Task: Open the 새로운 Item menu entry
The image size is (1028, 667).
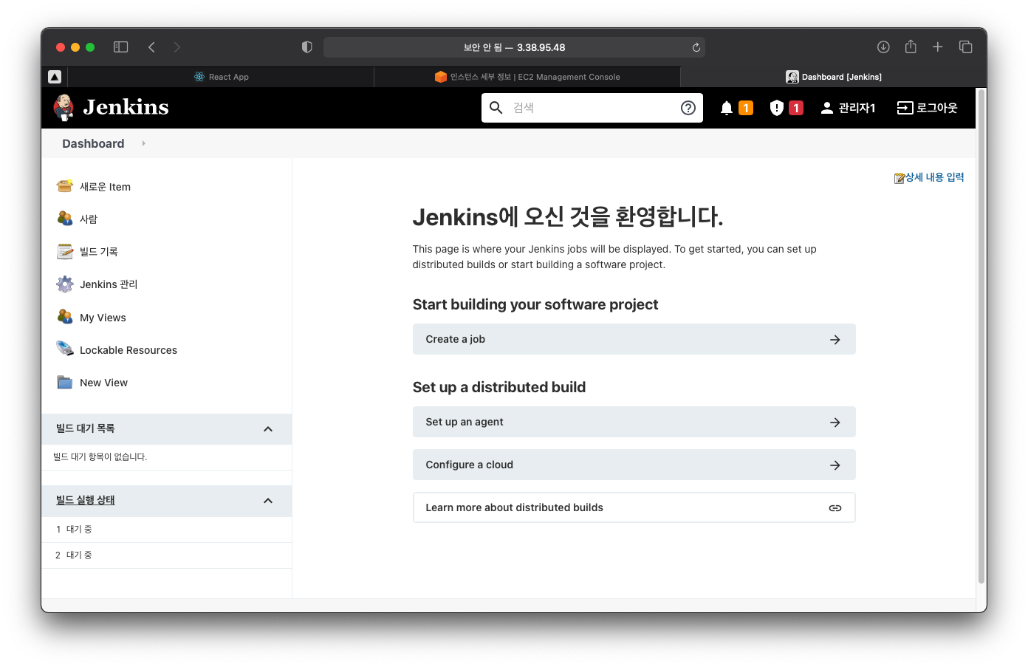Action: tap(105, 187)
